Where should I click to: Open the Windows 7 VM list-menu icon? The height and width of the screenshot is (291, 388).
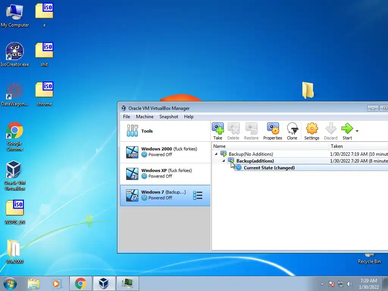click(x=198, y=195)
